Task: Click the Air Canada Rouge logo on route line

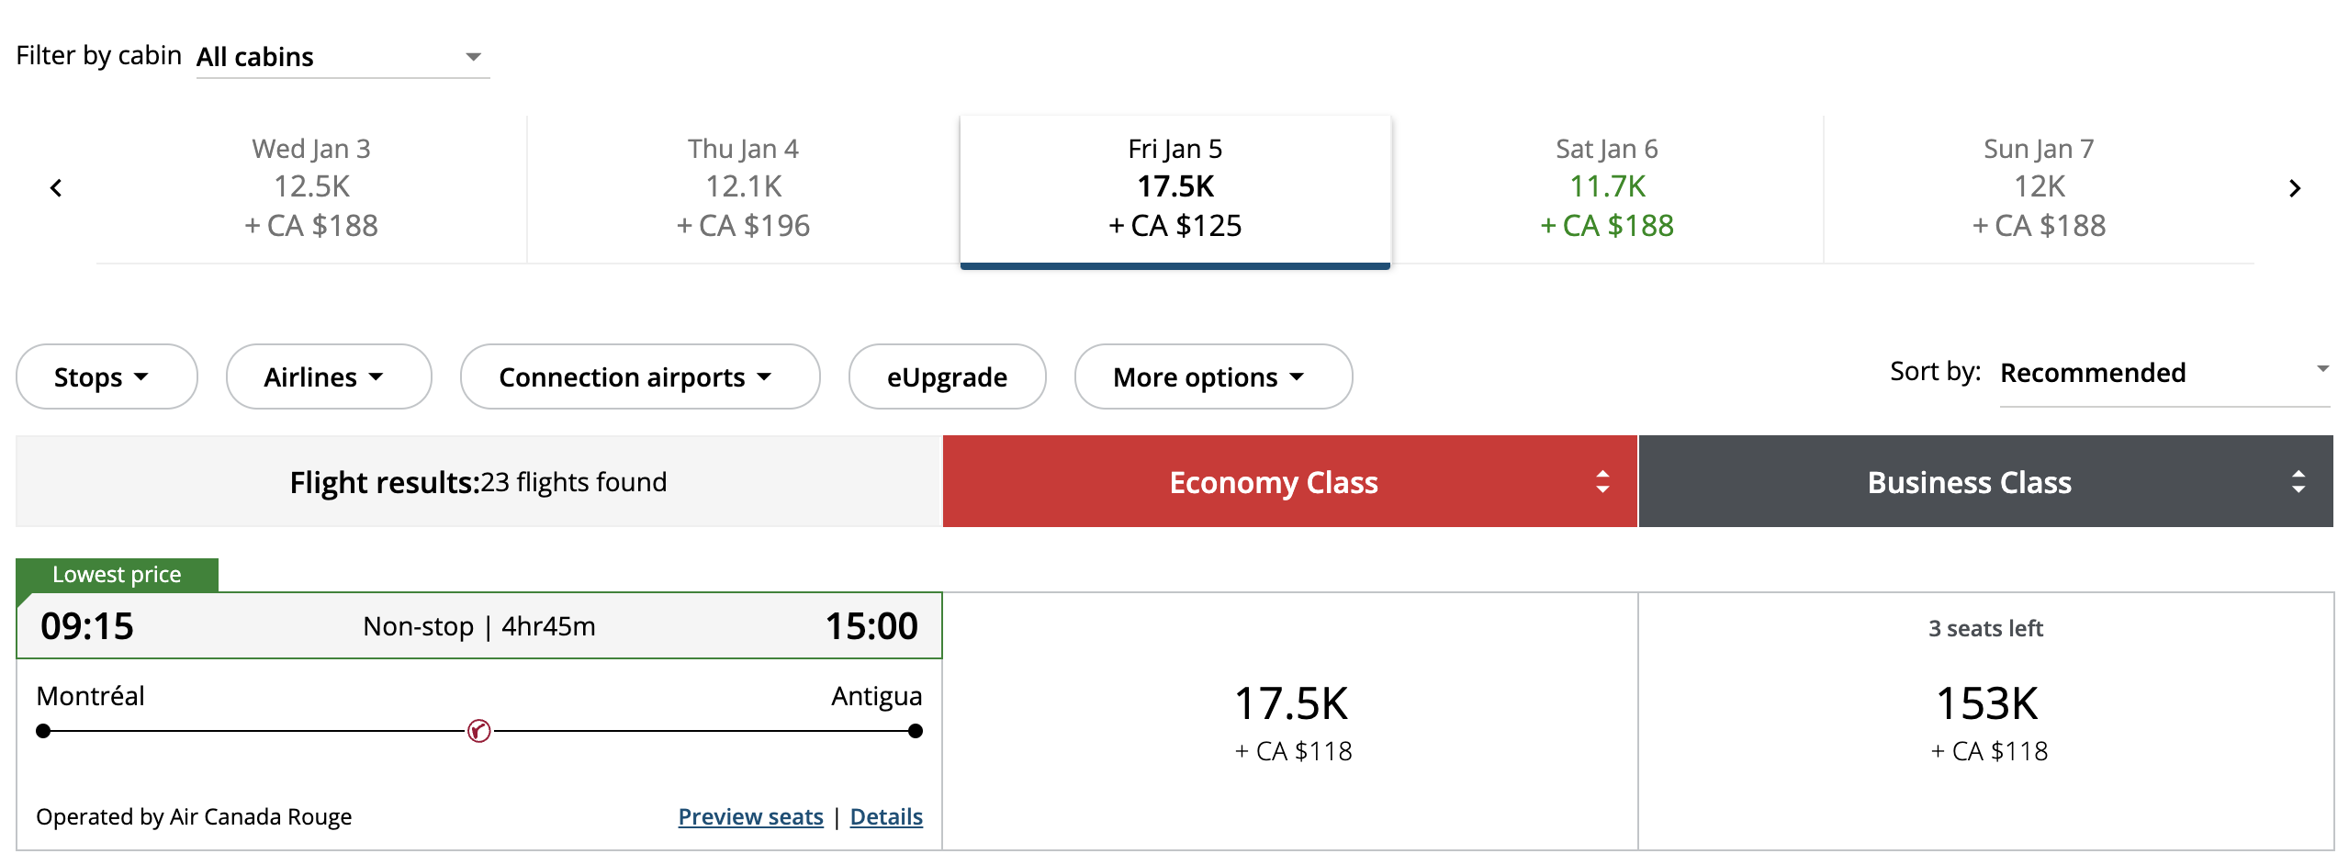Action: 479,731
